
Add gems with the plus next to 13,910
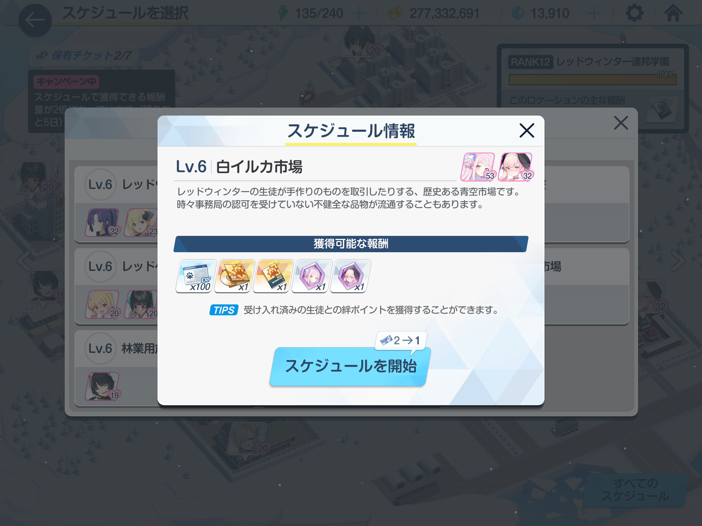594,14
